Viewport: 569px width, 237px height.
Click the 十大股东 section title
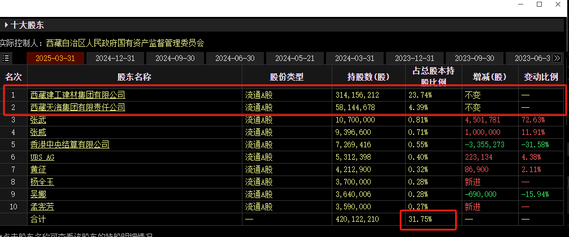[27, 25]
